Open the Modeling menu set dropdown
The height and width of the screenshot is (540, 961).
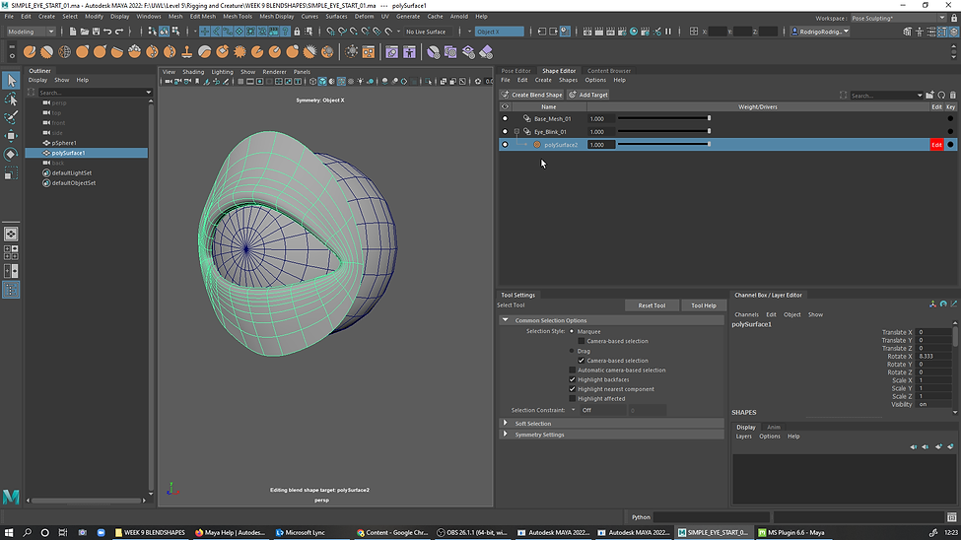(31, 32)
